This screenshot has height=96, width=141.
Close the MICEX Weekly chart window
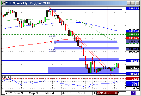click(138, 3)
